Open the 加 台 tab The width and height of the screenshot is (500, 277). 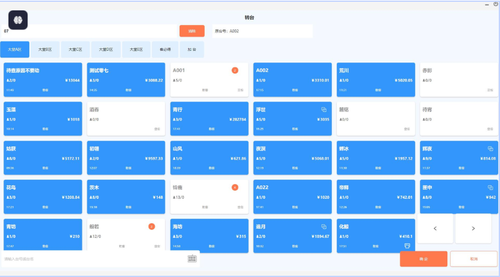192,50
